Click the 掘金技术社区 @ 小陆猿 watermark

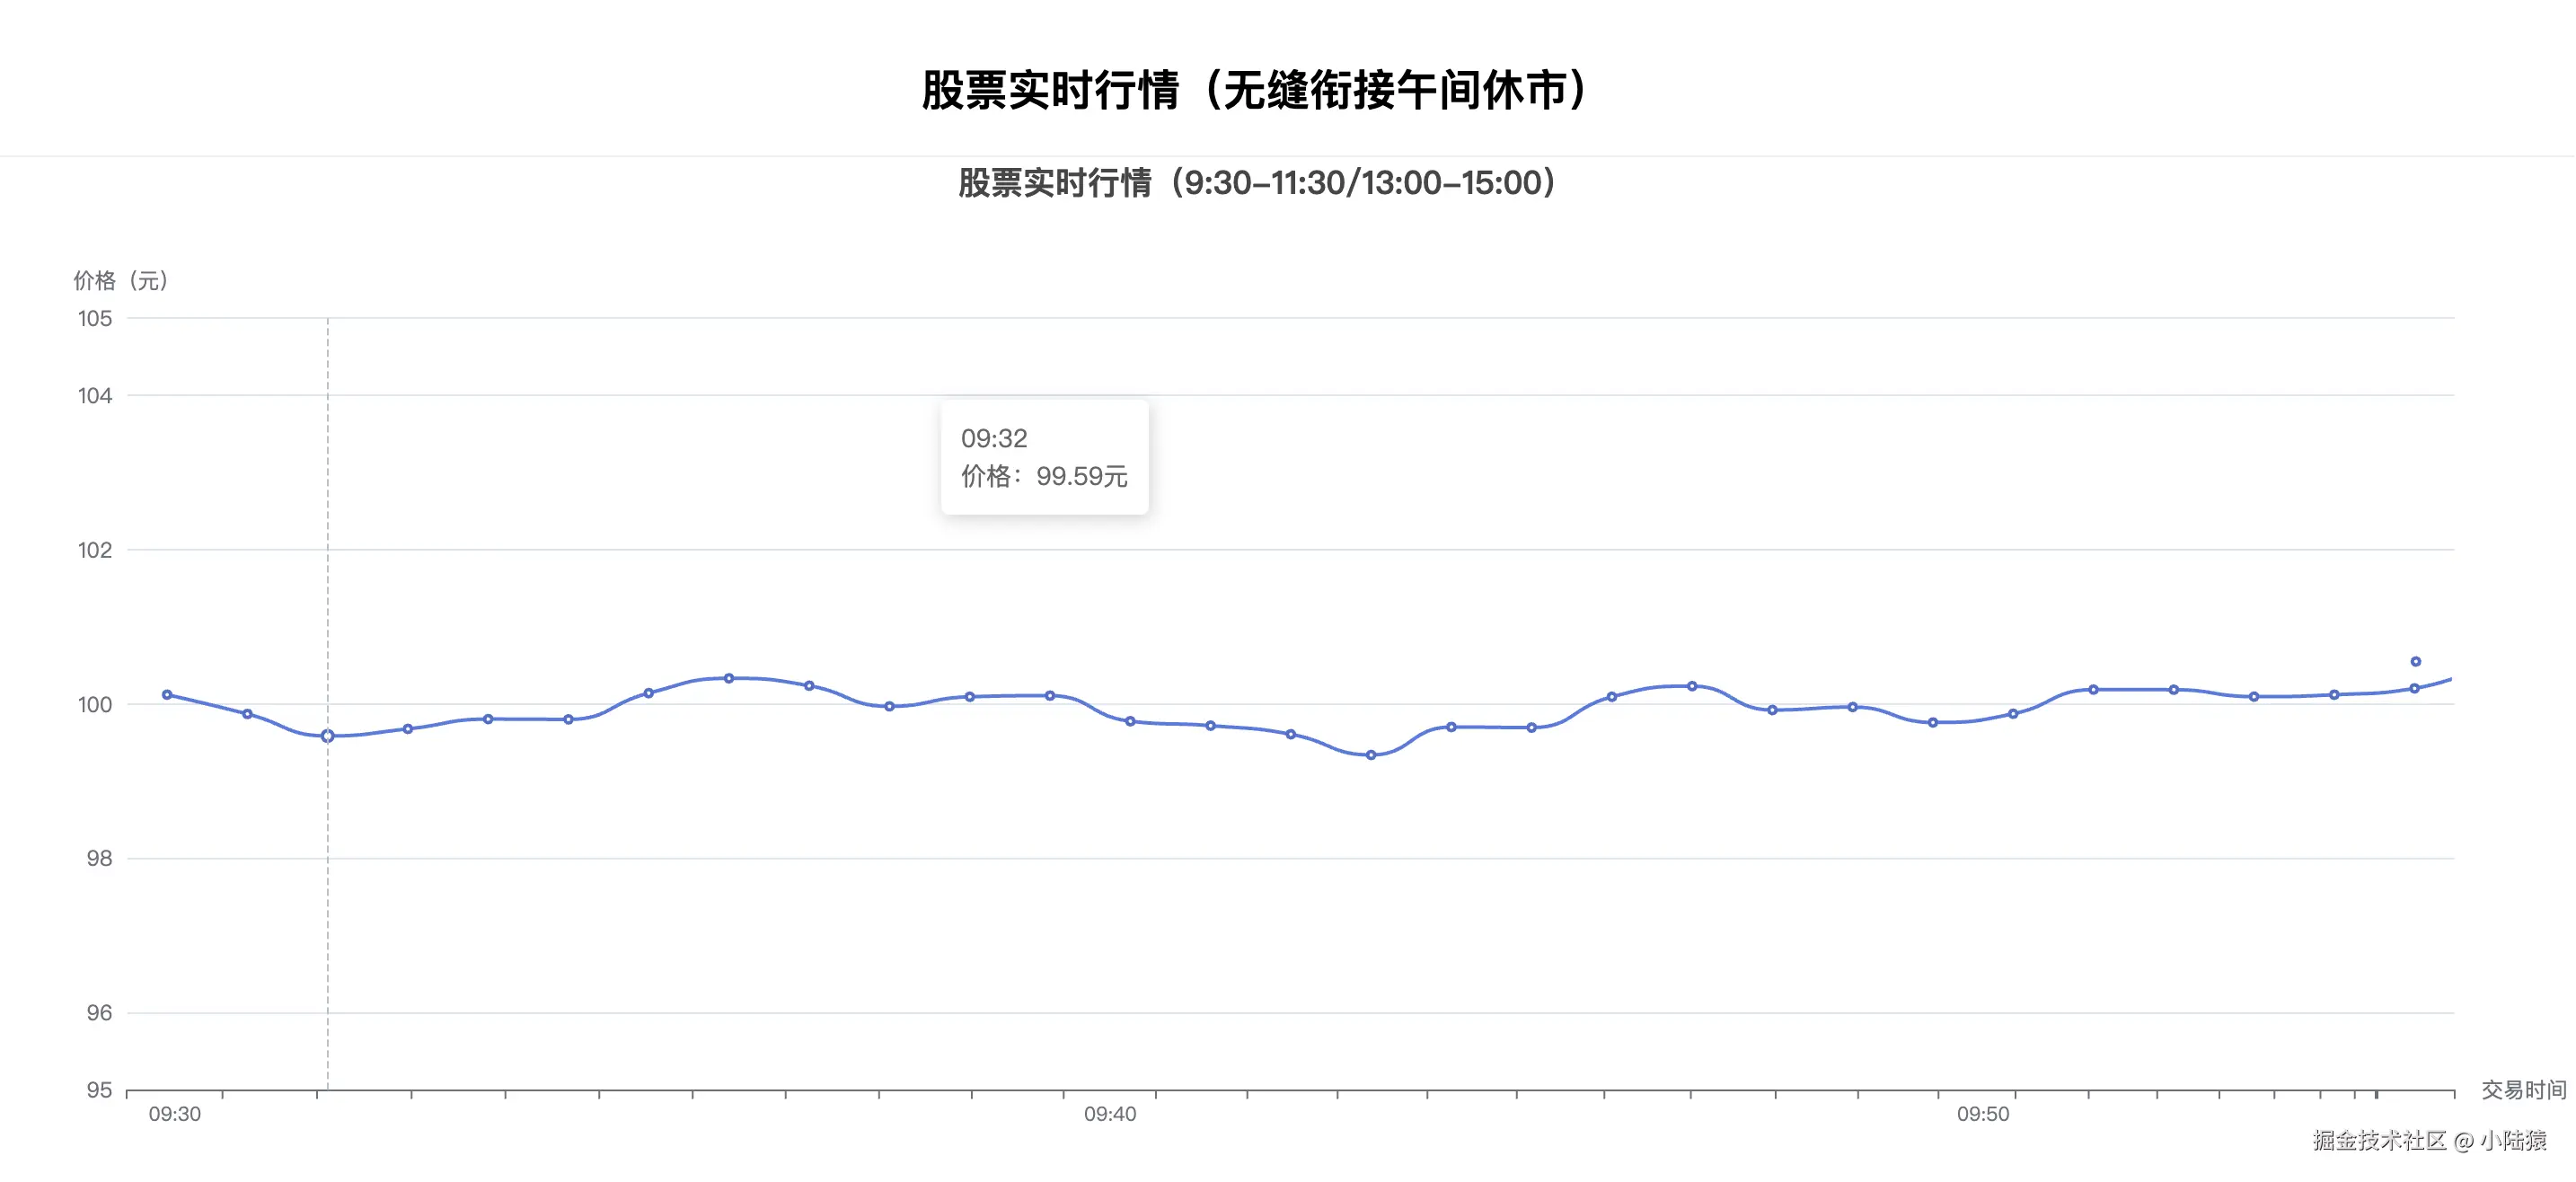(2429, 1141)
